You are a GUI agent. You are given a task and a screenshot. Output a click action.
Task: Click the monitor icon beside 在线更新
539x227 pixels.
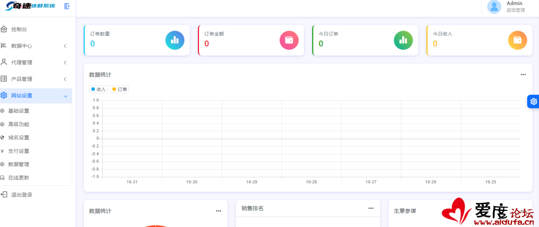2,178
